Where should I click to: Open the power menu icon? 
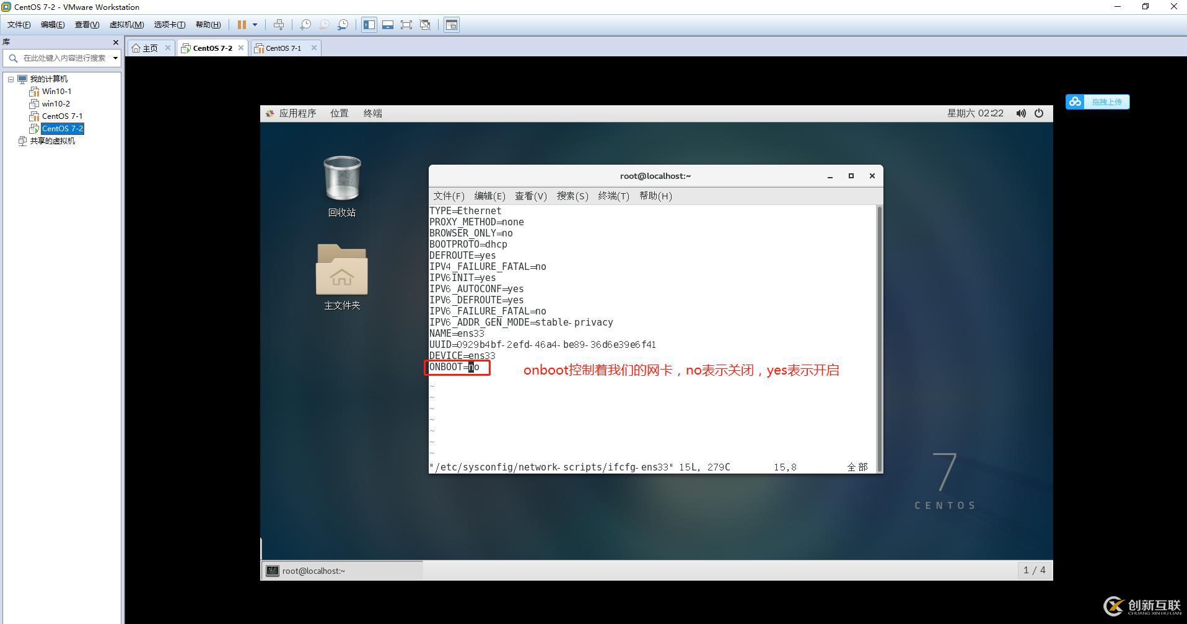point(1039,113)
